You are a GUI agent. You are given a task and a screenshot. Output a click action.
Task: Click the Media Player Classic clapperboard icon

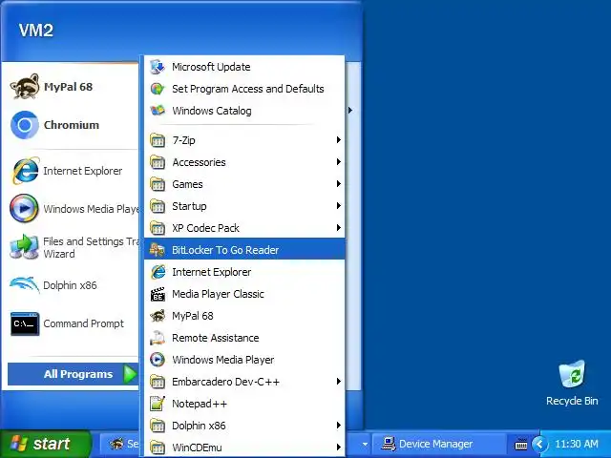pos(158,294)
